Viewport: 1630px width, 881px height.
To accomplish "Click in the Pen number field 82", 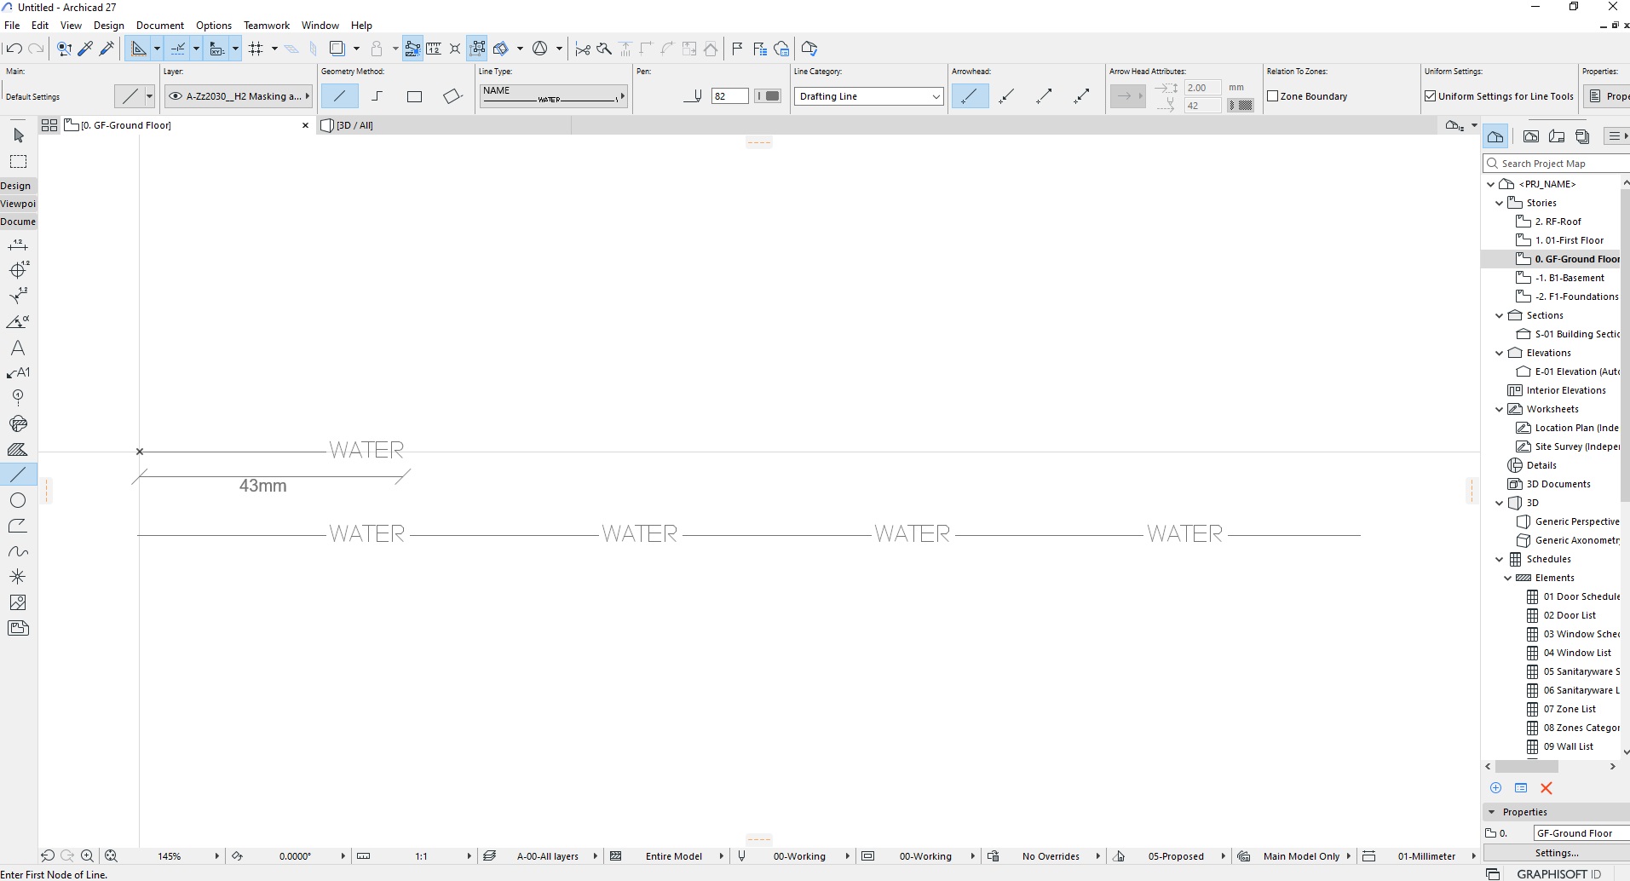I will pos(730,96).
